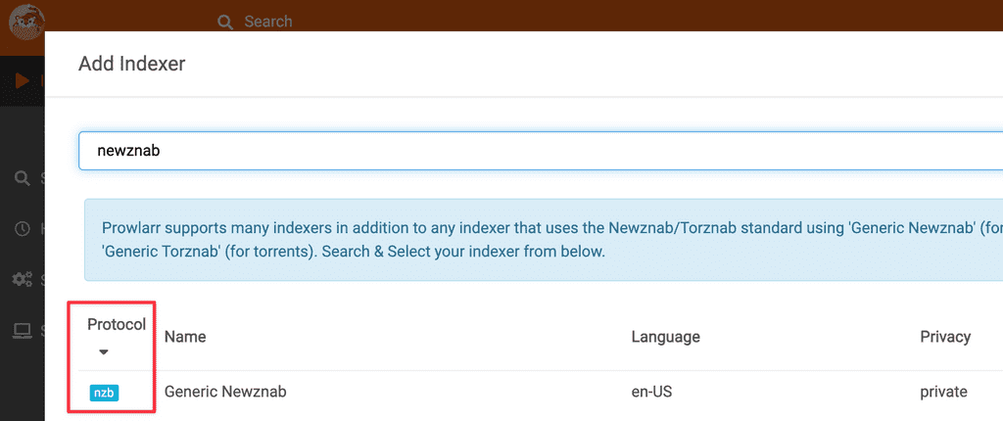Open Settings via the sidebar gears icon
The height and width of the screenshot is (421, 1003).
[22, 280]
